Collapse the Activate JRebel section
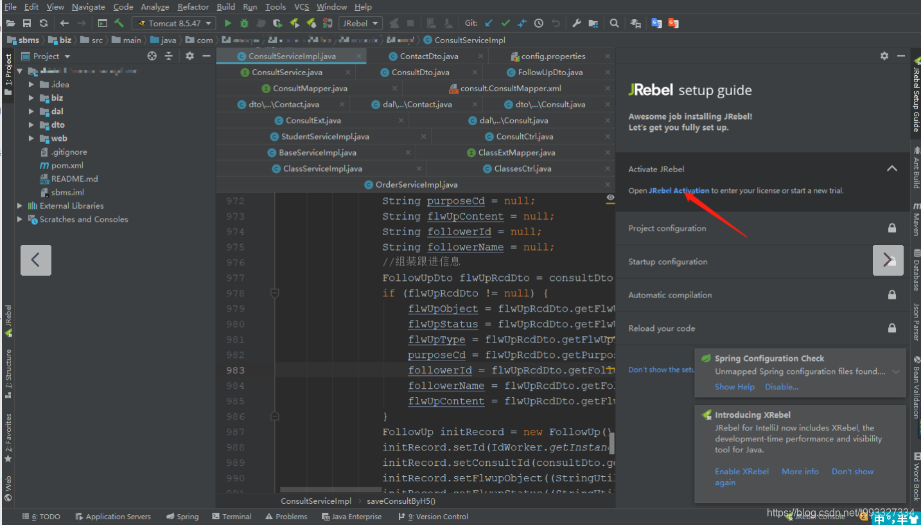This screenshot has height=525, width=921. [x=891, y=168]
